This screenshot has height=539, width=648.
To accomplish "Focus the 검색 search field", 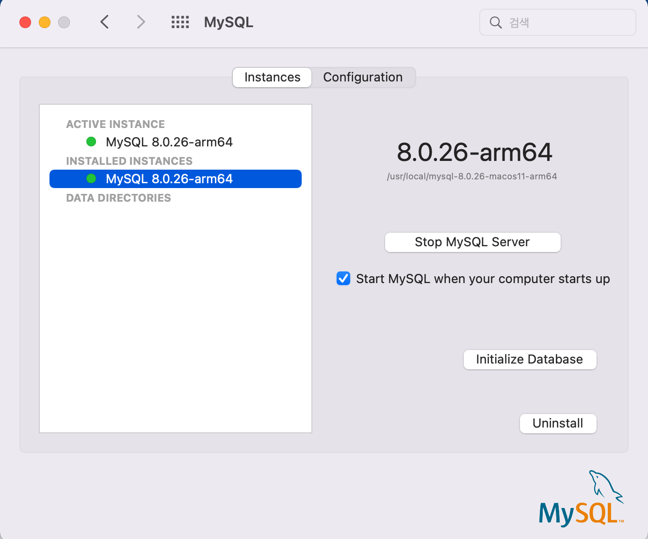I will click(557, 22).
